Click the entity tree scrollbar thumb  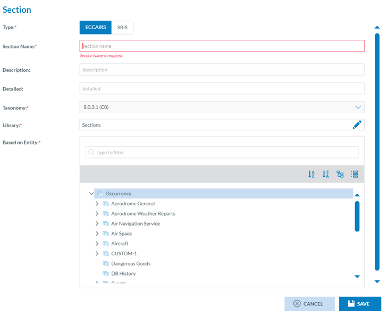click(x=357, y=216)
